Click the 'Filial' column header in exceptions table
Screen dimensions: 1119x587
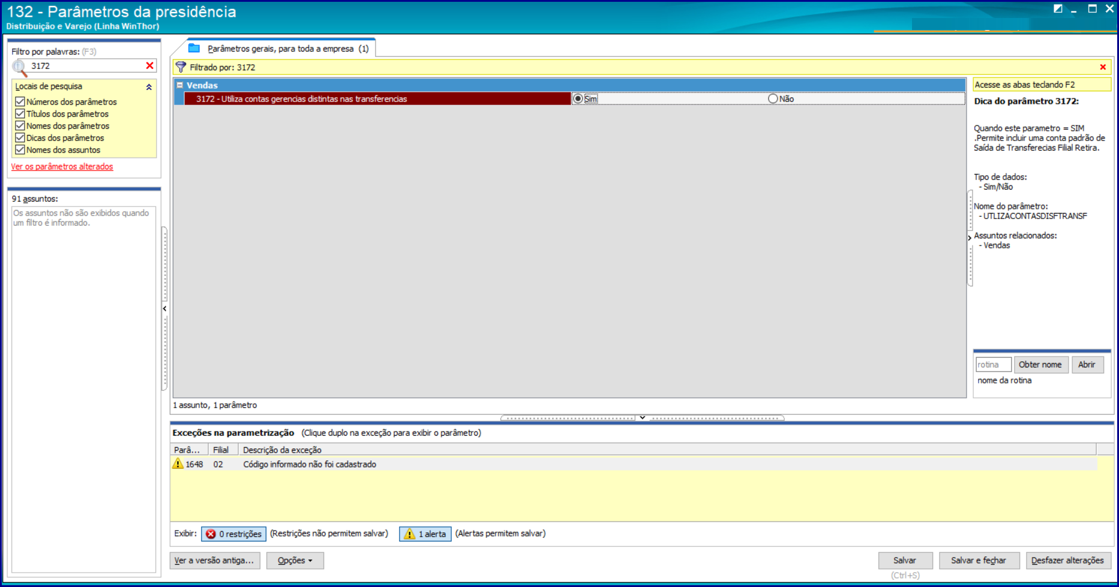coord(223,450)
